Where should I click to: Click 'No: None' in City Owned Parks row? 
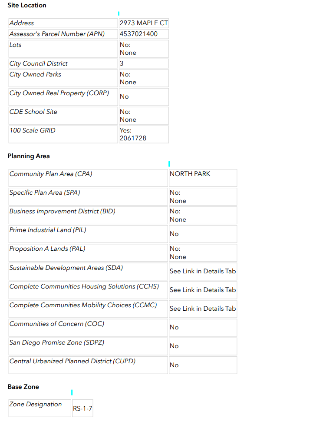point(128,78)
